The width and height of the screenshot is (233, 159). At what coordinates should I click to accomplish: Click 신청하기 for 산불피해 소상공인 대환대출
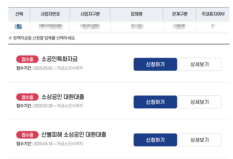[155, 140]
